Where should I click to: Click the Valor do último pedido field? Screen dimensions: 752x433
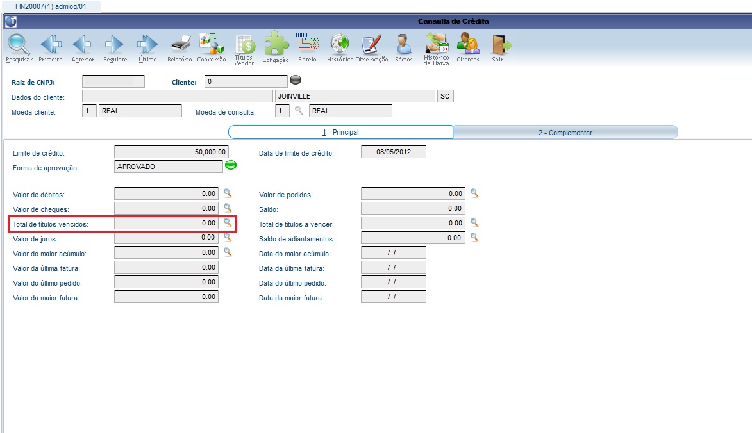(x=166, y=282)
